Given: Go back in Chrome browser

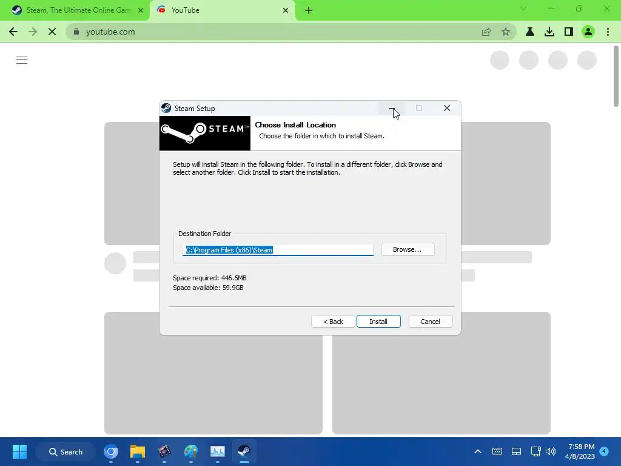Looking at the screenshot, I should point(13,32).
